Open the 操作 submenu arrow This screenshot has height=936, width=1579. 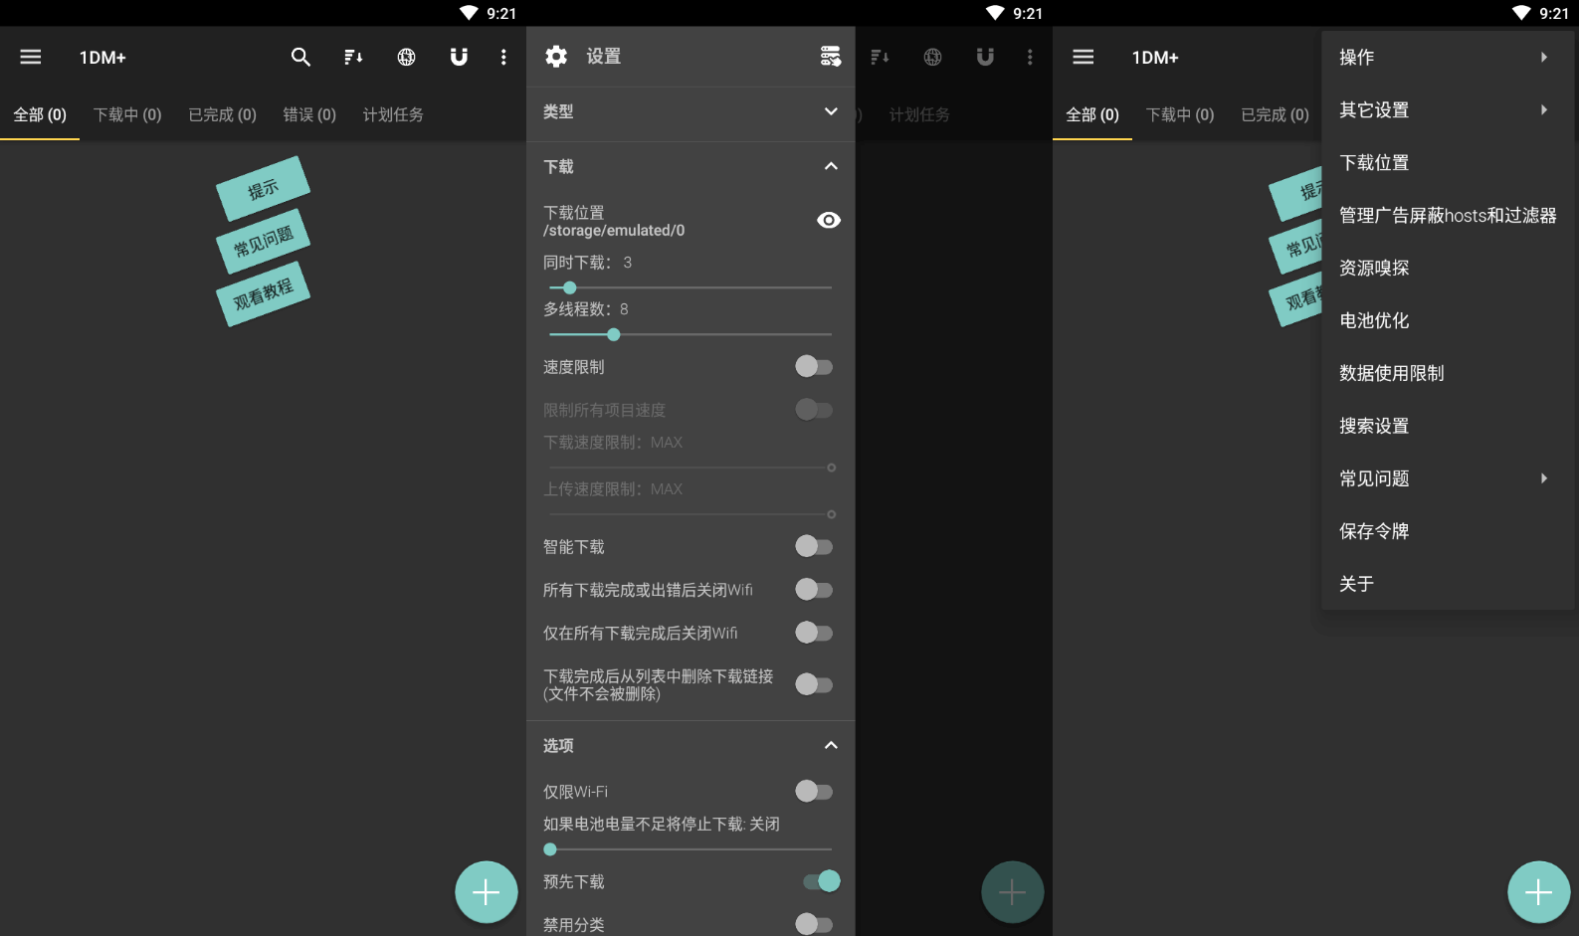tap(1544, 57)
